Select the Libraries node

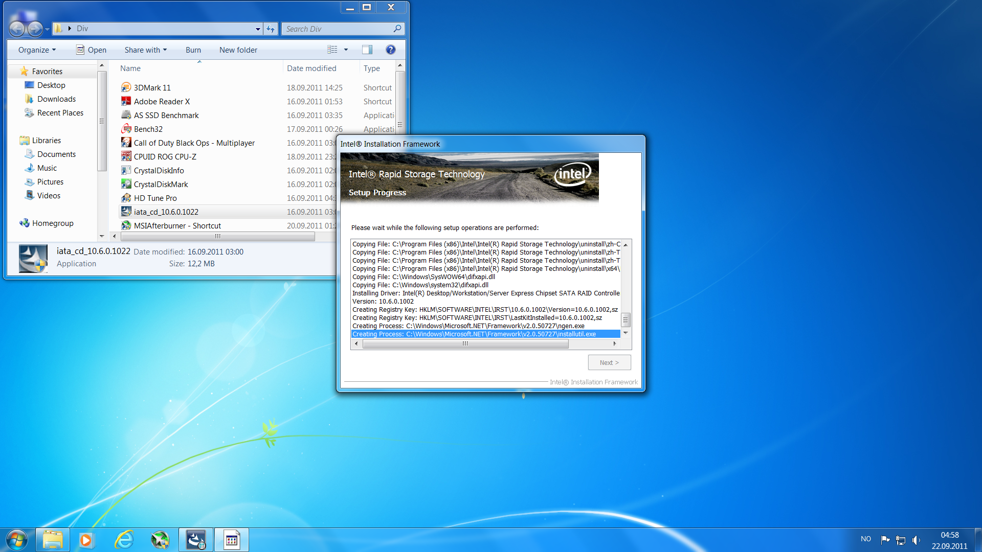click(x=46, y=140)
